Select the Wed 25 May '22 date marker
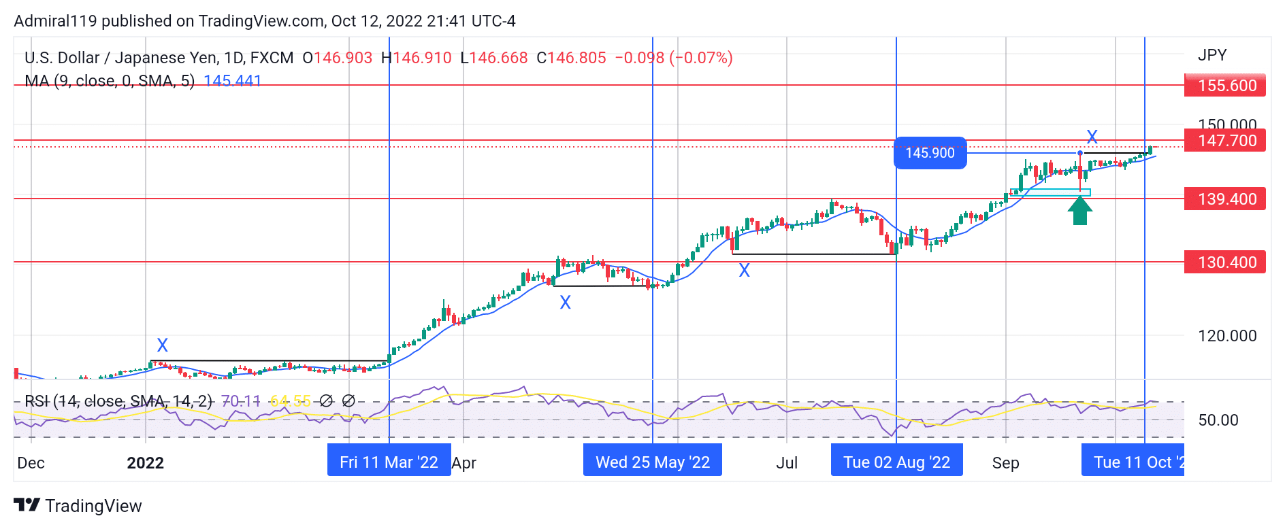 click(653, 460)
